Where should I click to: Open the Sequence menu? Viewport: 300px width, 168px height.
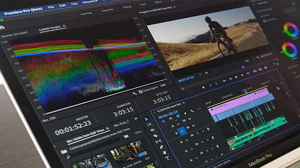click(x=90, y=2)
